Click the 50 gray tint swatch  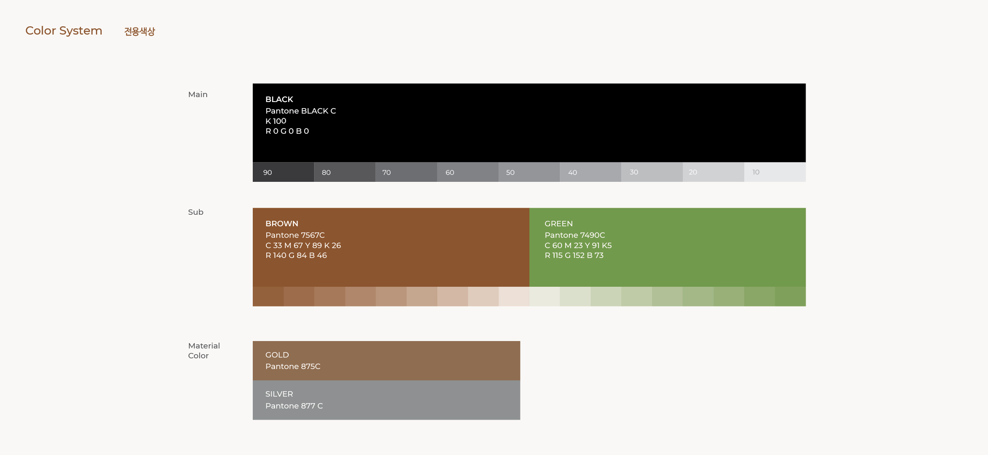(x=529, y=172)
